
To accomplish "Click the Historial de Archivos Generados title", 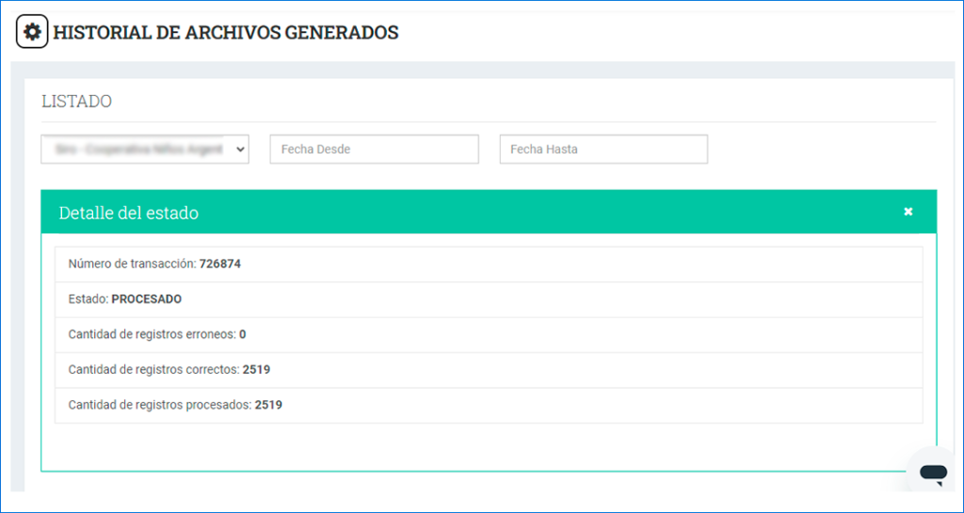I will click(x=226, y=32).
